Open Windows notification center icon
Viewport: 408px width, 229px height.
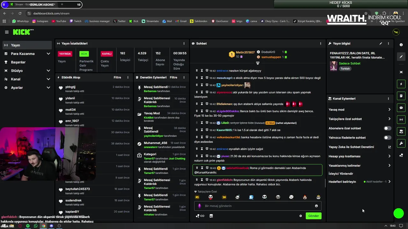click(x=401, y=226)
